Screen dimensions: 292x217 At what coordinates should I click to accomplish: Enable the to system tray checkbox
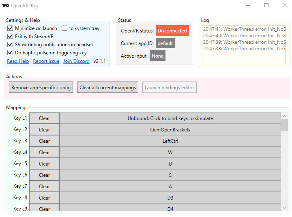tap(64, 28)
